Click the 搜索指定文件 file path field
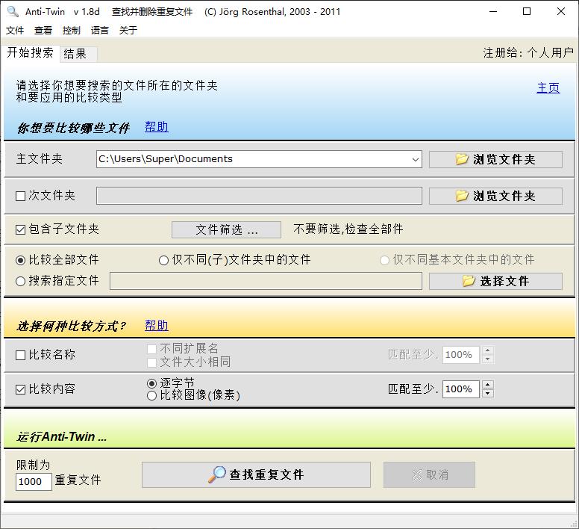Screen dimensions: 579x529 coord(266,282)
